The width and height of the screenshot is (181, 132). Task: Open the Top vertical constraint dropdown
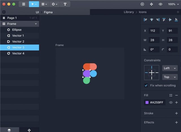point(170,77)
